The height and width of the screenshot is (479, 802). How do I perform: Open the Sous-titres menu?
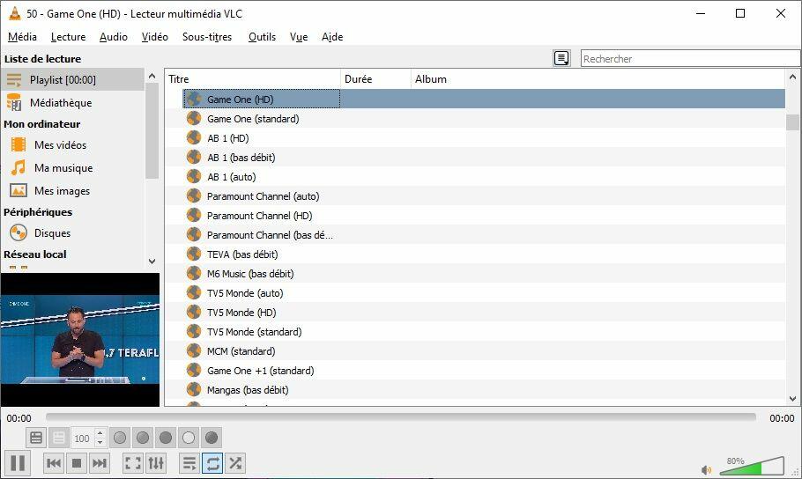click(x=207, y=37)
